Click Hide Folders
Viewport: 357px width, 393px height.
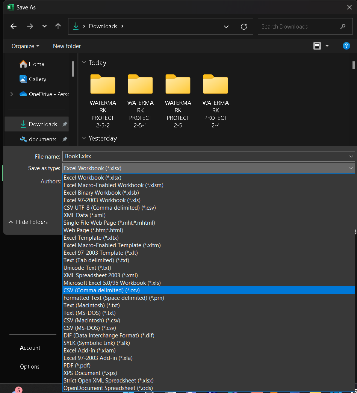pyautogui.click(x=28, y=222)
